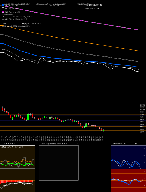Screen dimensions: 146x192
Task: Click the red MACD histogram bars
Action: click(x=16, y=182)
